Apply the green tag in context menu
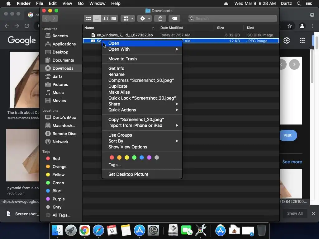 134,157
